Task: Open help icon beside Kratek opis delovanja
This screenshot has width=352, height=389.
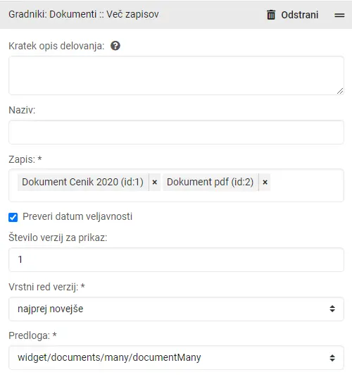Action: click(115, 46)
